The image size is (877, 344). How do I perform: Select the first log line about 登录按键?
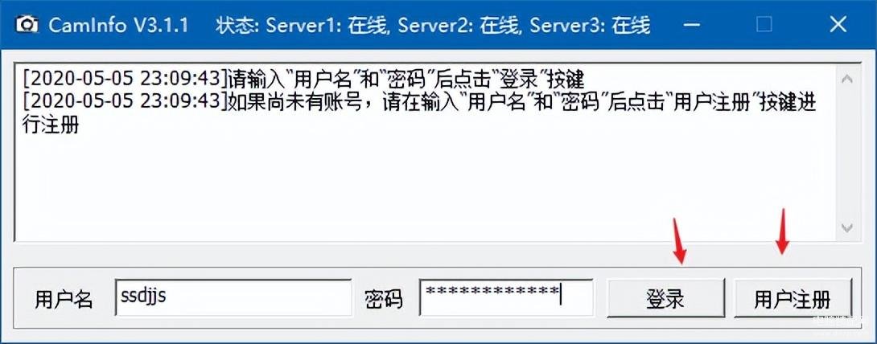tap(303, 80)
